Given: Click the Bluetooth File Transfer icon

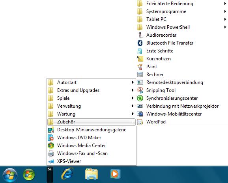Looking at the screenshot, I should (x=140, y=43).
